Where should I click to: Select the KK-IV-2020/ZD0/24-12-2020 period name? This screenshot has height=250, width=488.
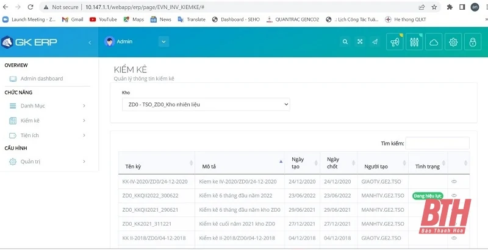155,182
